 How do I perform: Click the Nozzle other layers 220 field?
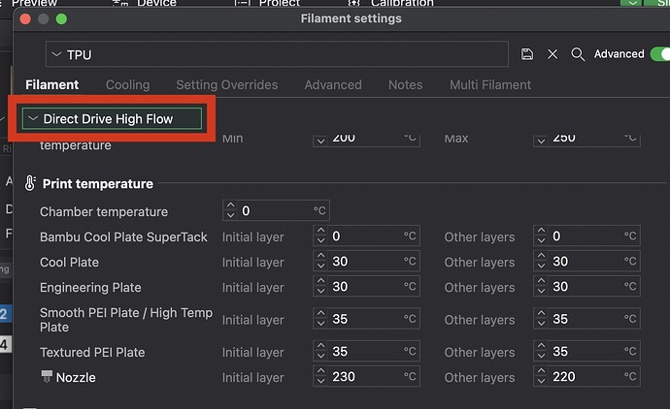(x=586, y=377)
